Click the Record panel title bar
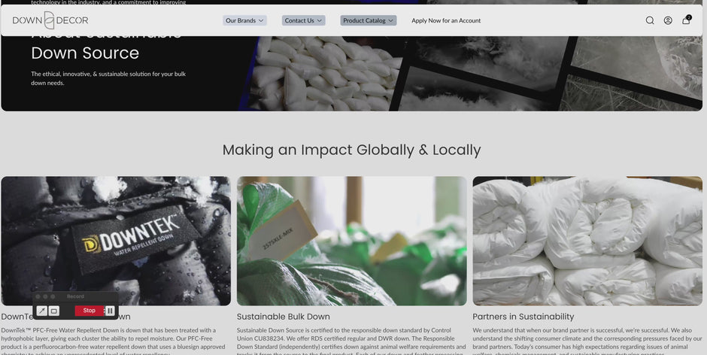707x355 pixels. click(x=75, y=296)
